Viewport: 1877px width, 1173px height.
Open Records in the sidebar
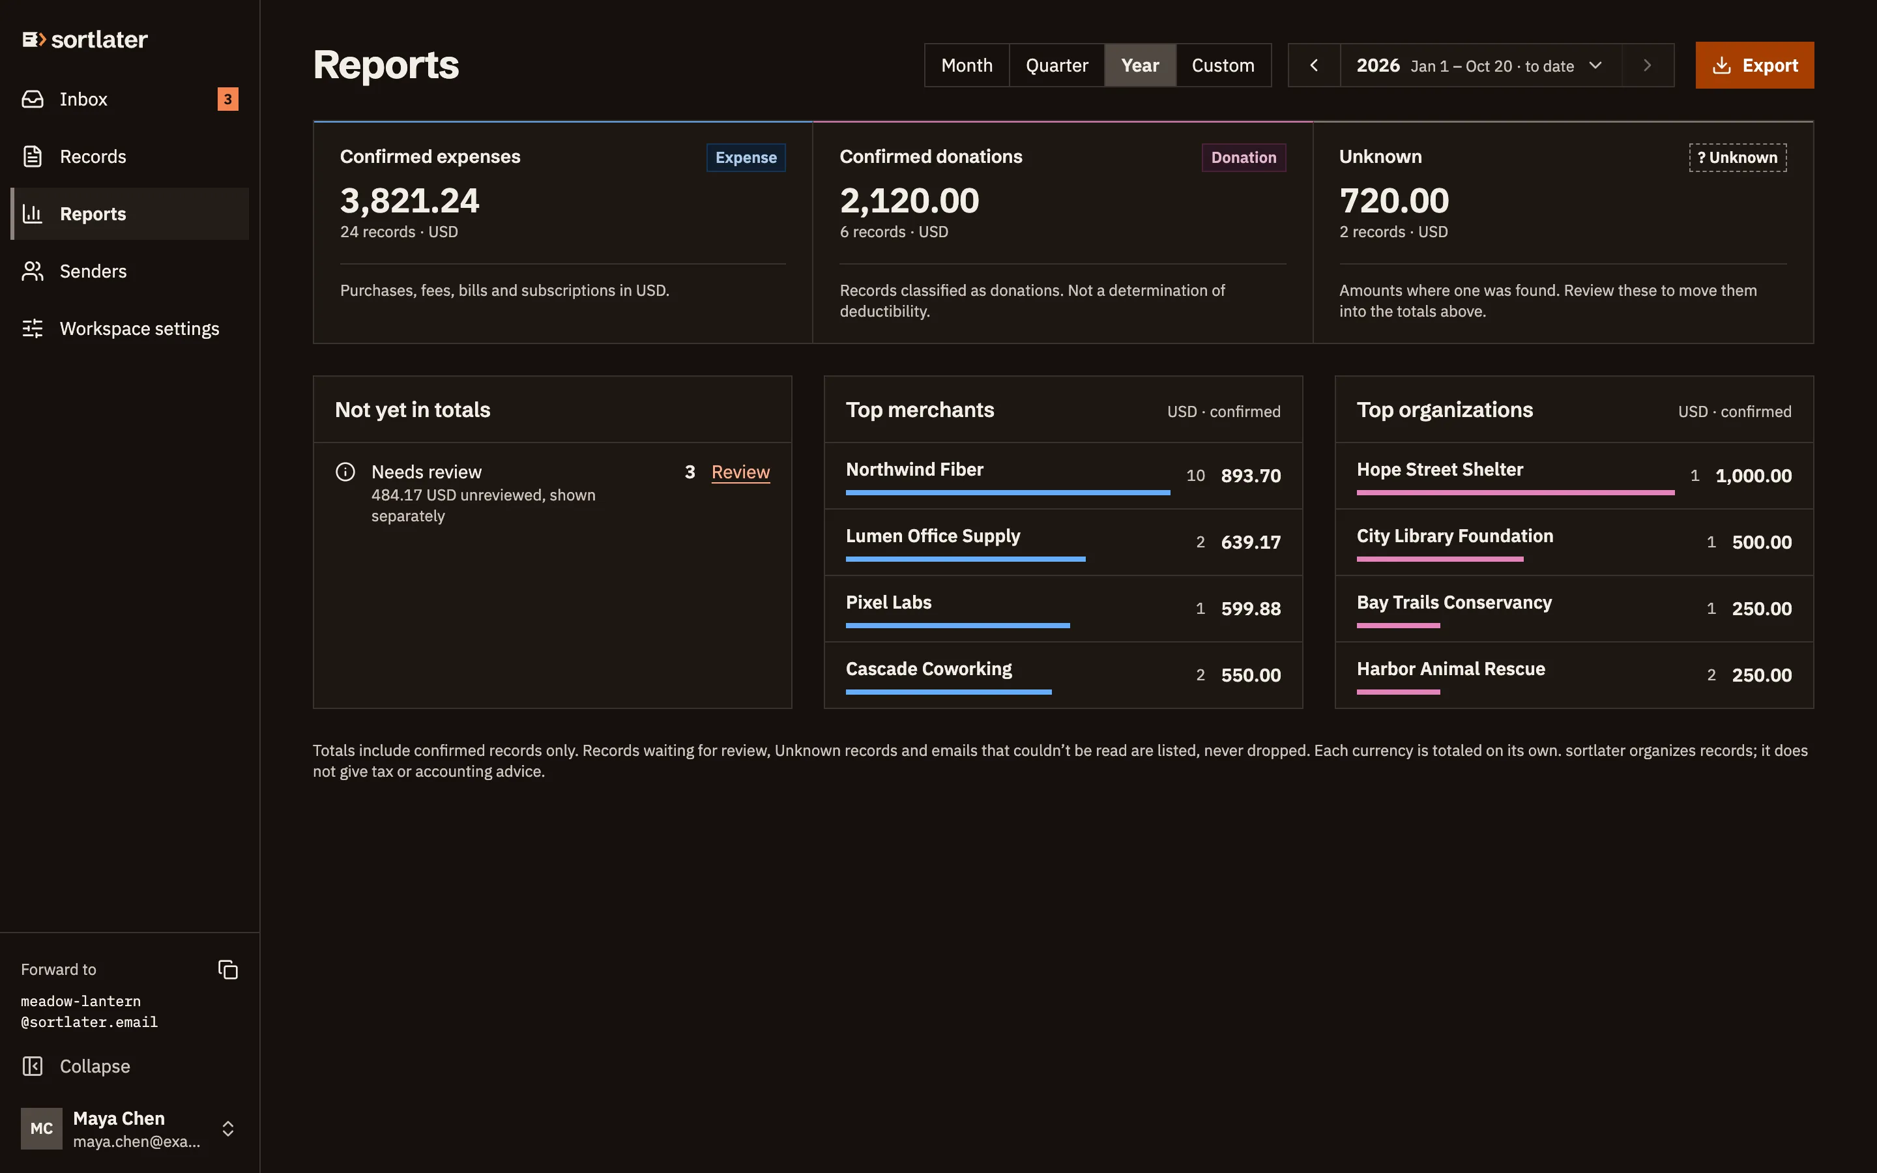click(130, 156)
